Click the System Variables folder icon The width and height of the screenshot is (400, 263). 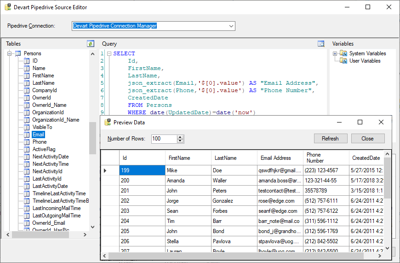click(x=343, y=53)
